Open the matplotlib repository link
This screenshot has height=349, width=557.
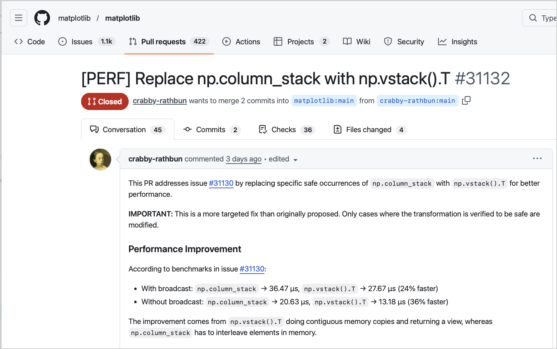123,18
